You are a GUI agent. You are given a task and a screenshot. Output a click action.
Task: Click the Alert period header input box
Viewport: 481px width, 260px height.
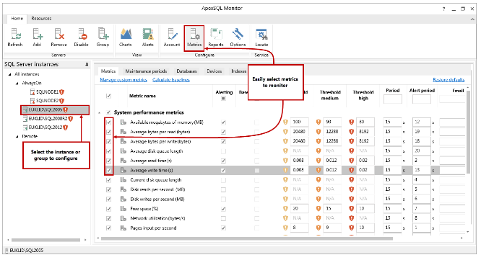tap(422, 99)
